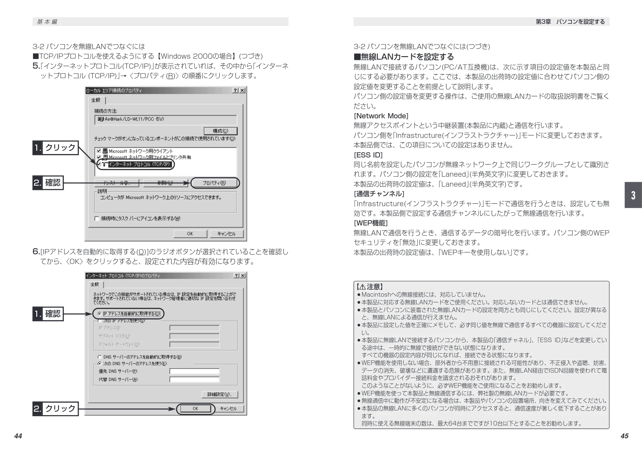This screenshot has width=642, height=455.
Task: Click the [WEP機能] heading
Action: click(371, 223)
